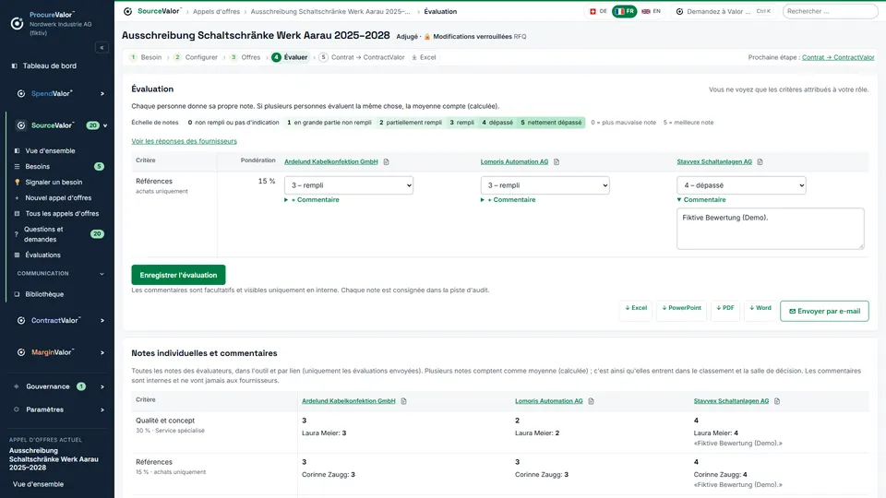886x498 pixels.
Task: Collapse the Communication section
Action: click(102, 274)
